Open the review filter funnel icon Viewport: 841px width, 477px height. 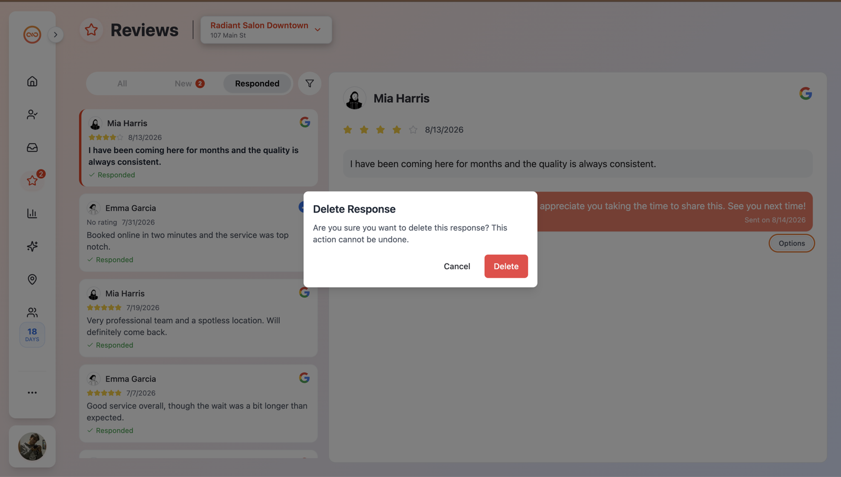pyautogui.click(x=310, y=83)
